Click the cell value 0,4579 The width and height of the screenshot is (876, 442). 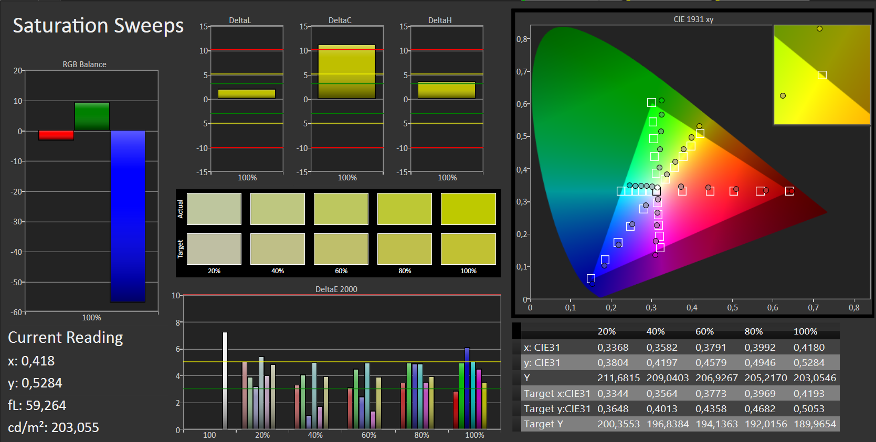click(x=711, y=362)
